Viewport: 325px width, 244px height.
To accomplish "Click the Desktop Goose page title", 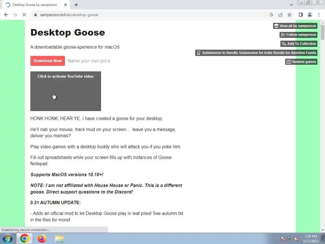I will 68,32.
